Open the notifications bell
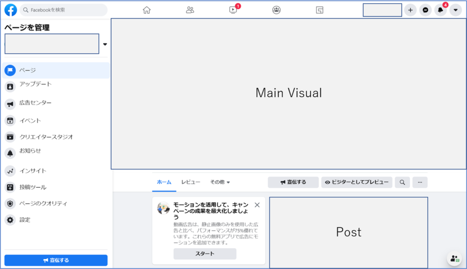The height and width of the screenshot is (269, 467). [x=441, y=10]
